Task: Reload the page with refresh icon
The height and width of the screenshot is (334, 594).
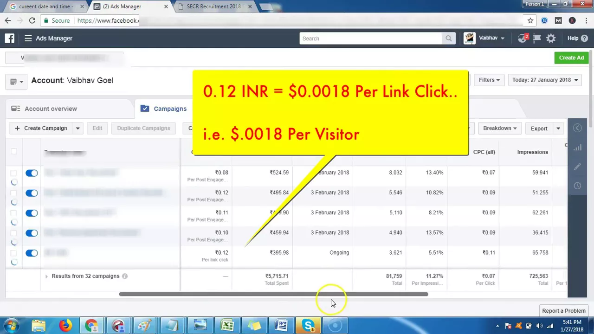Action: pos(32,20)
